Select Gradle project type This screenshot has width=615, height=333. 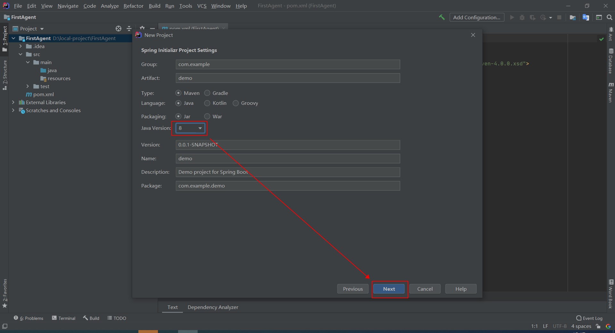pos(216,93)
